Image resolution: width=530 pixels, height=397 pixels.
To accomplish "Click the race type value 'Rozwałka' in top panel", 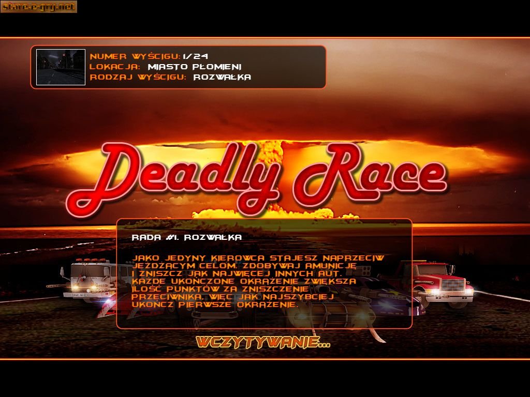I will pyautogui.click(x=223, y=77).
